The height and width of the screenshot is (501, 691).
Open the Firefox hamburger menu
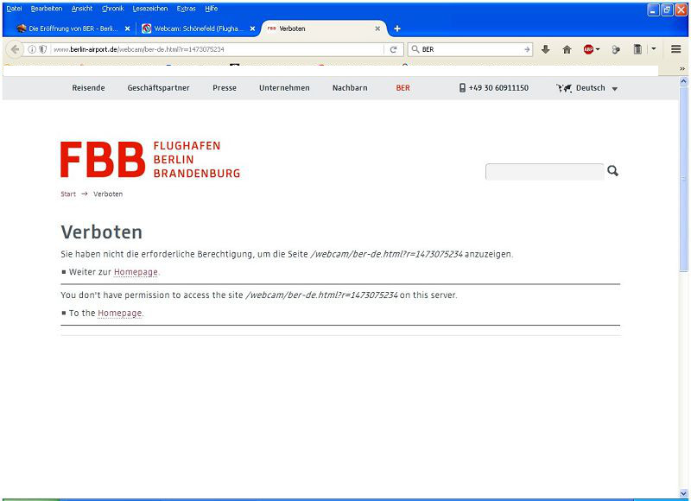tap(676, 49)
